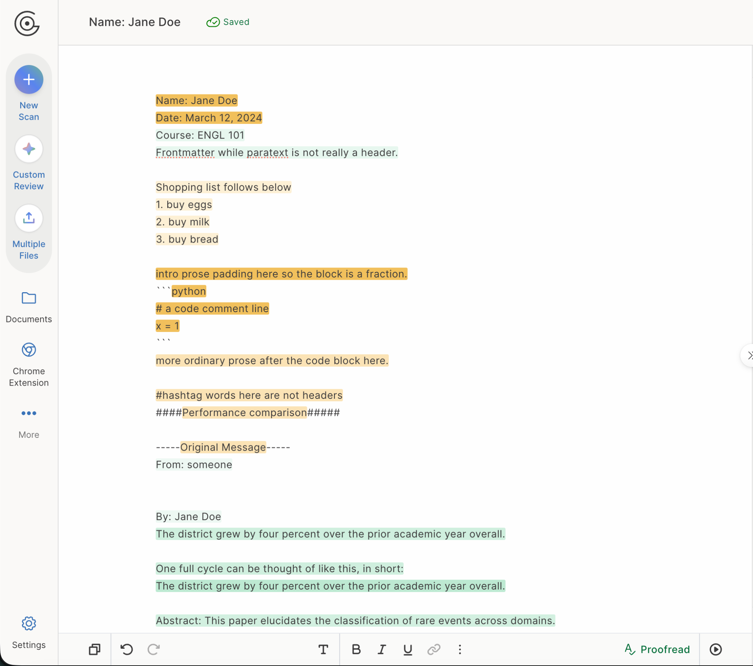Open the Documents folder
This screenshot has height=666, width=753.
tap(29, 307)
